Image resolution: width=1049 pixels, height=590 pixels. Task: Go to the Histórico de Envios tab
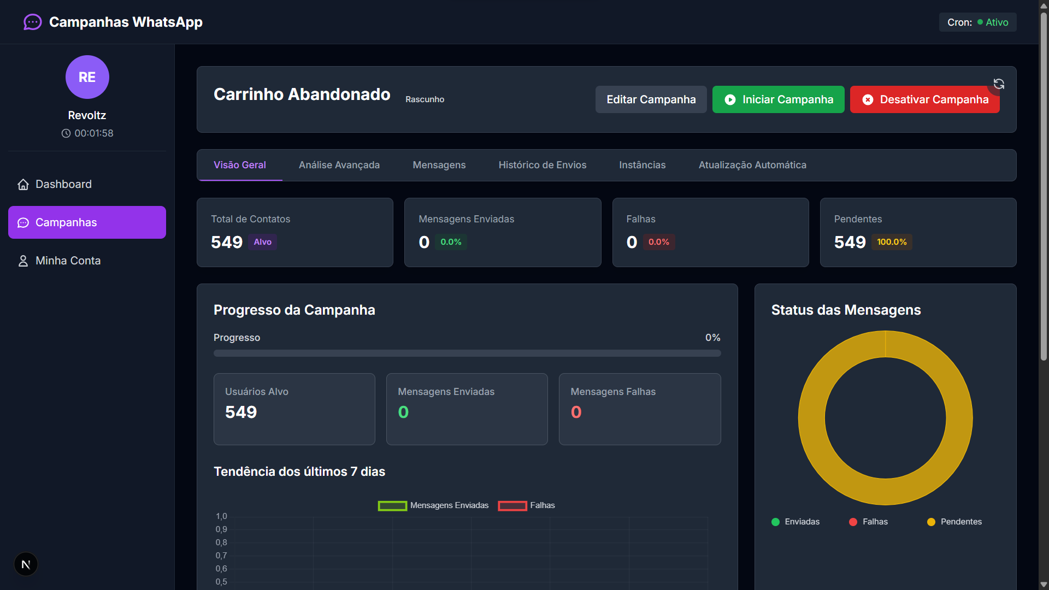point(543,165)
